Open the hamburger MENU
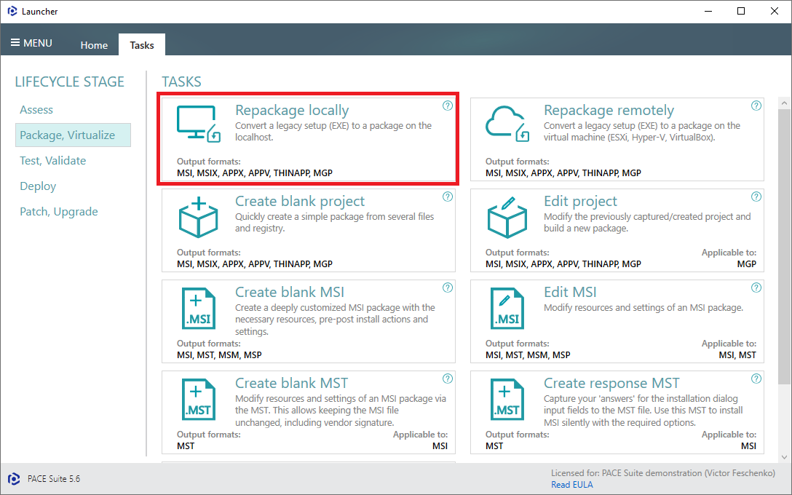792x495 pixels. [x=31, y=43]
